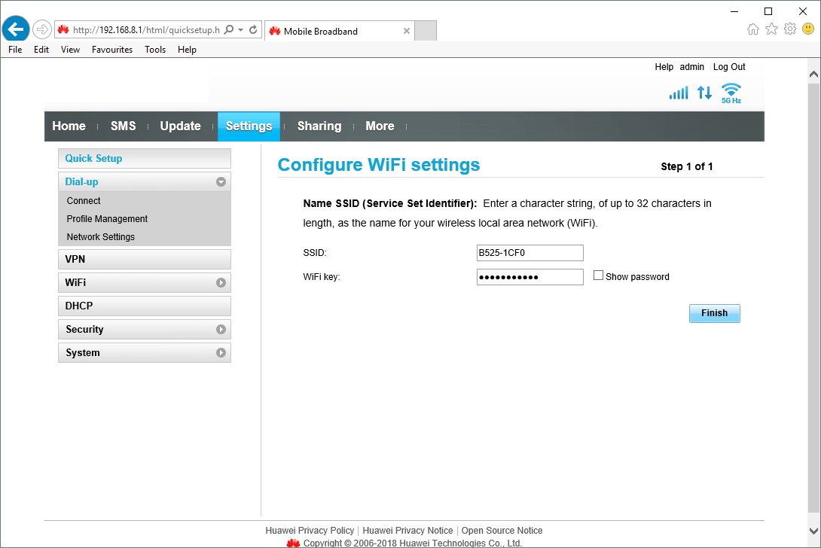Click into the SSID text field
The width and height of the screenshot is (821, 548).
click(x=530, y=253)
